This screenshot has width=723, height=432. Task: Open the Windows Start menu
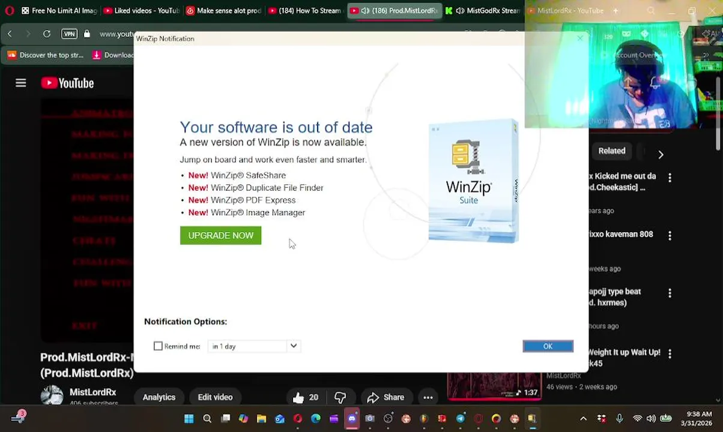(189, 419)
